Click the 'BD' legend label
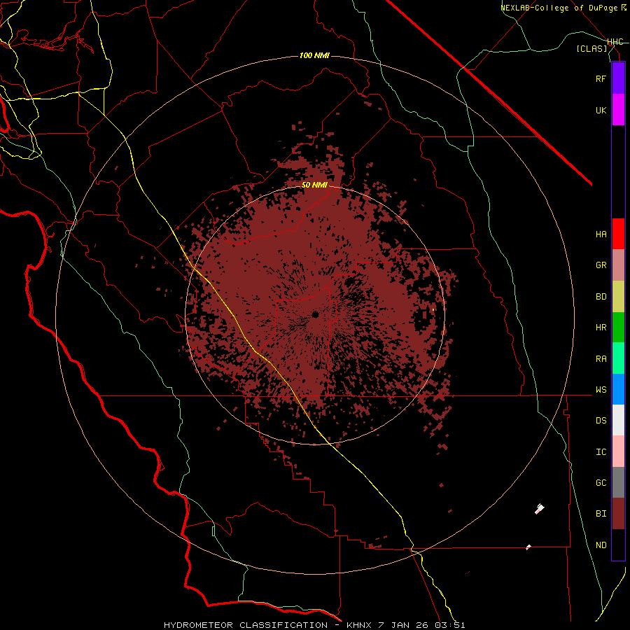Viewport: 630px width, 630px height. pyautogui.click(x=601, y=297)
